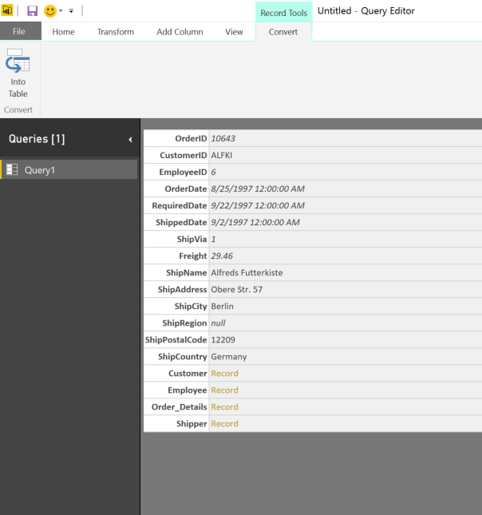
Task: Open the Add Column tab
Action: click(x=180, y=32)
